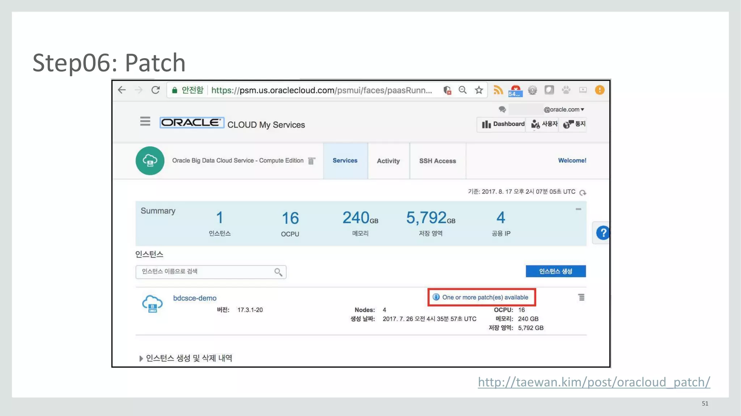This screenshot has width=741, height=416.
Task: Click the browser reload icon
Action: (156, 90)
